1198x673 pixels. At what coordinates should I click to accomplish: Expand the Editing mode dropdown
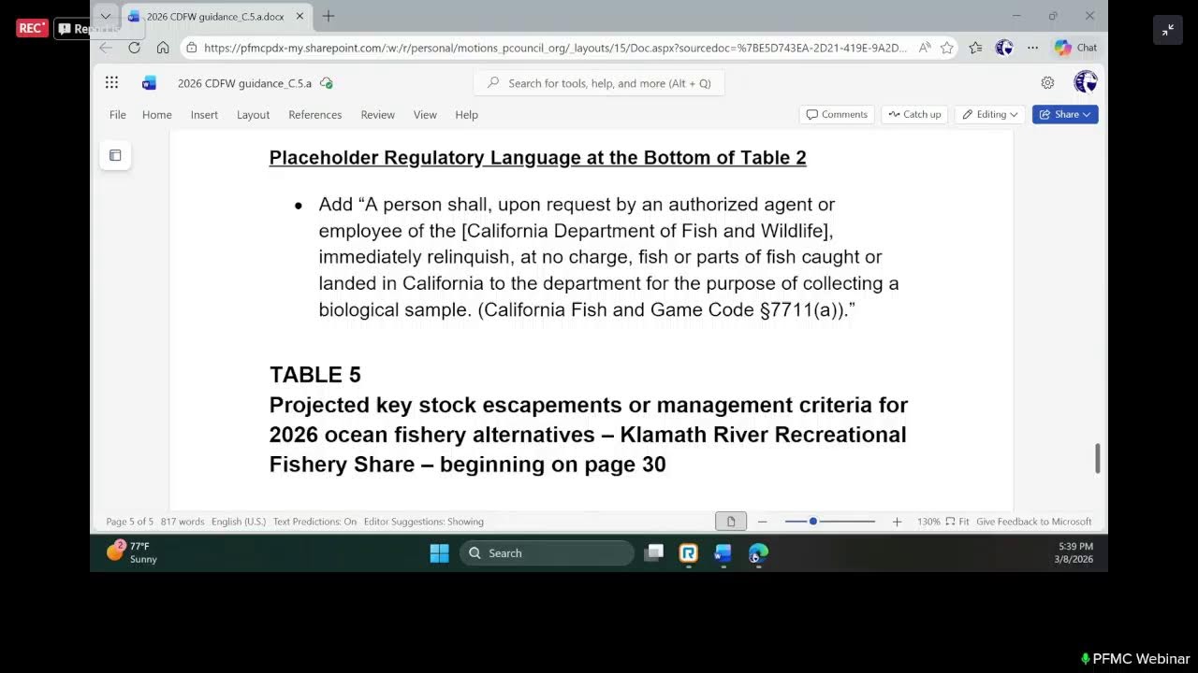(990, 114)
